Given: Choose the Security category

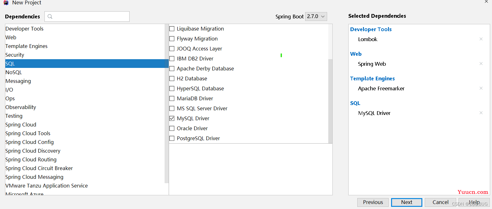Looking at the screenshot, I should (85, 55).
